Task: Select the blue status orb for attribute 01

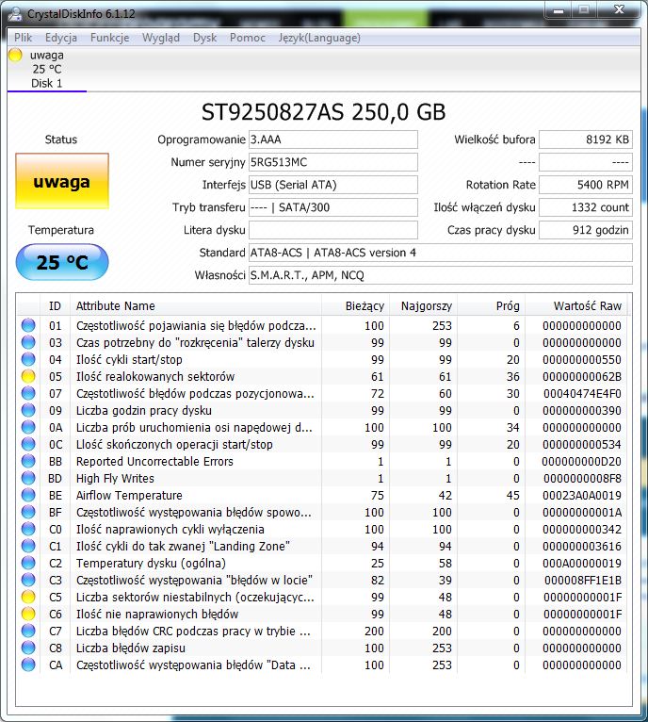Action: (x=28, y=325)
